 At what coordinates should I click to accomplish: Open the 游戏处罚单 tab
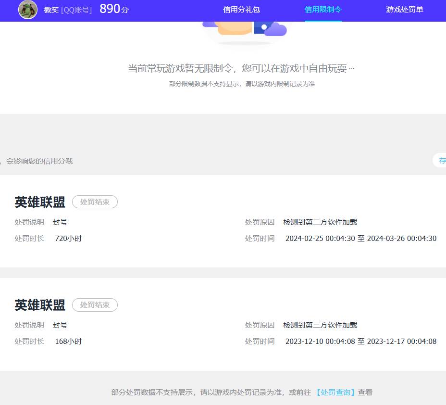click(405, 10)
